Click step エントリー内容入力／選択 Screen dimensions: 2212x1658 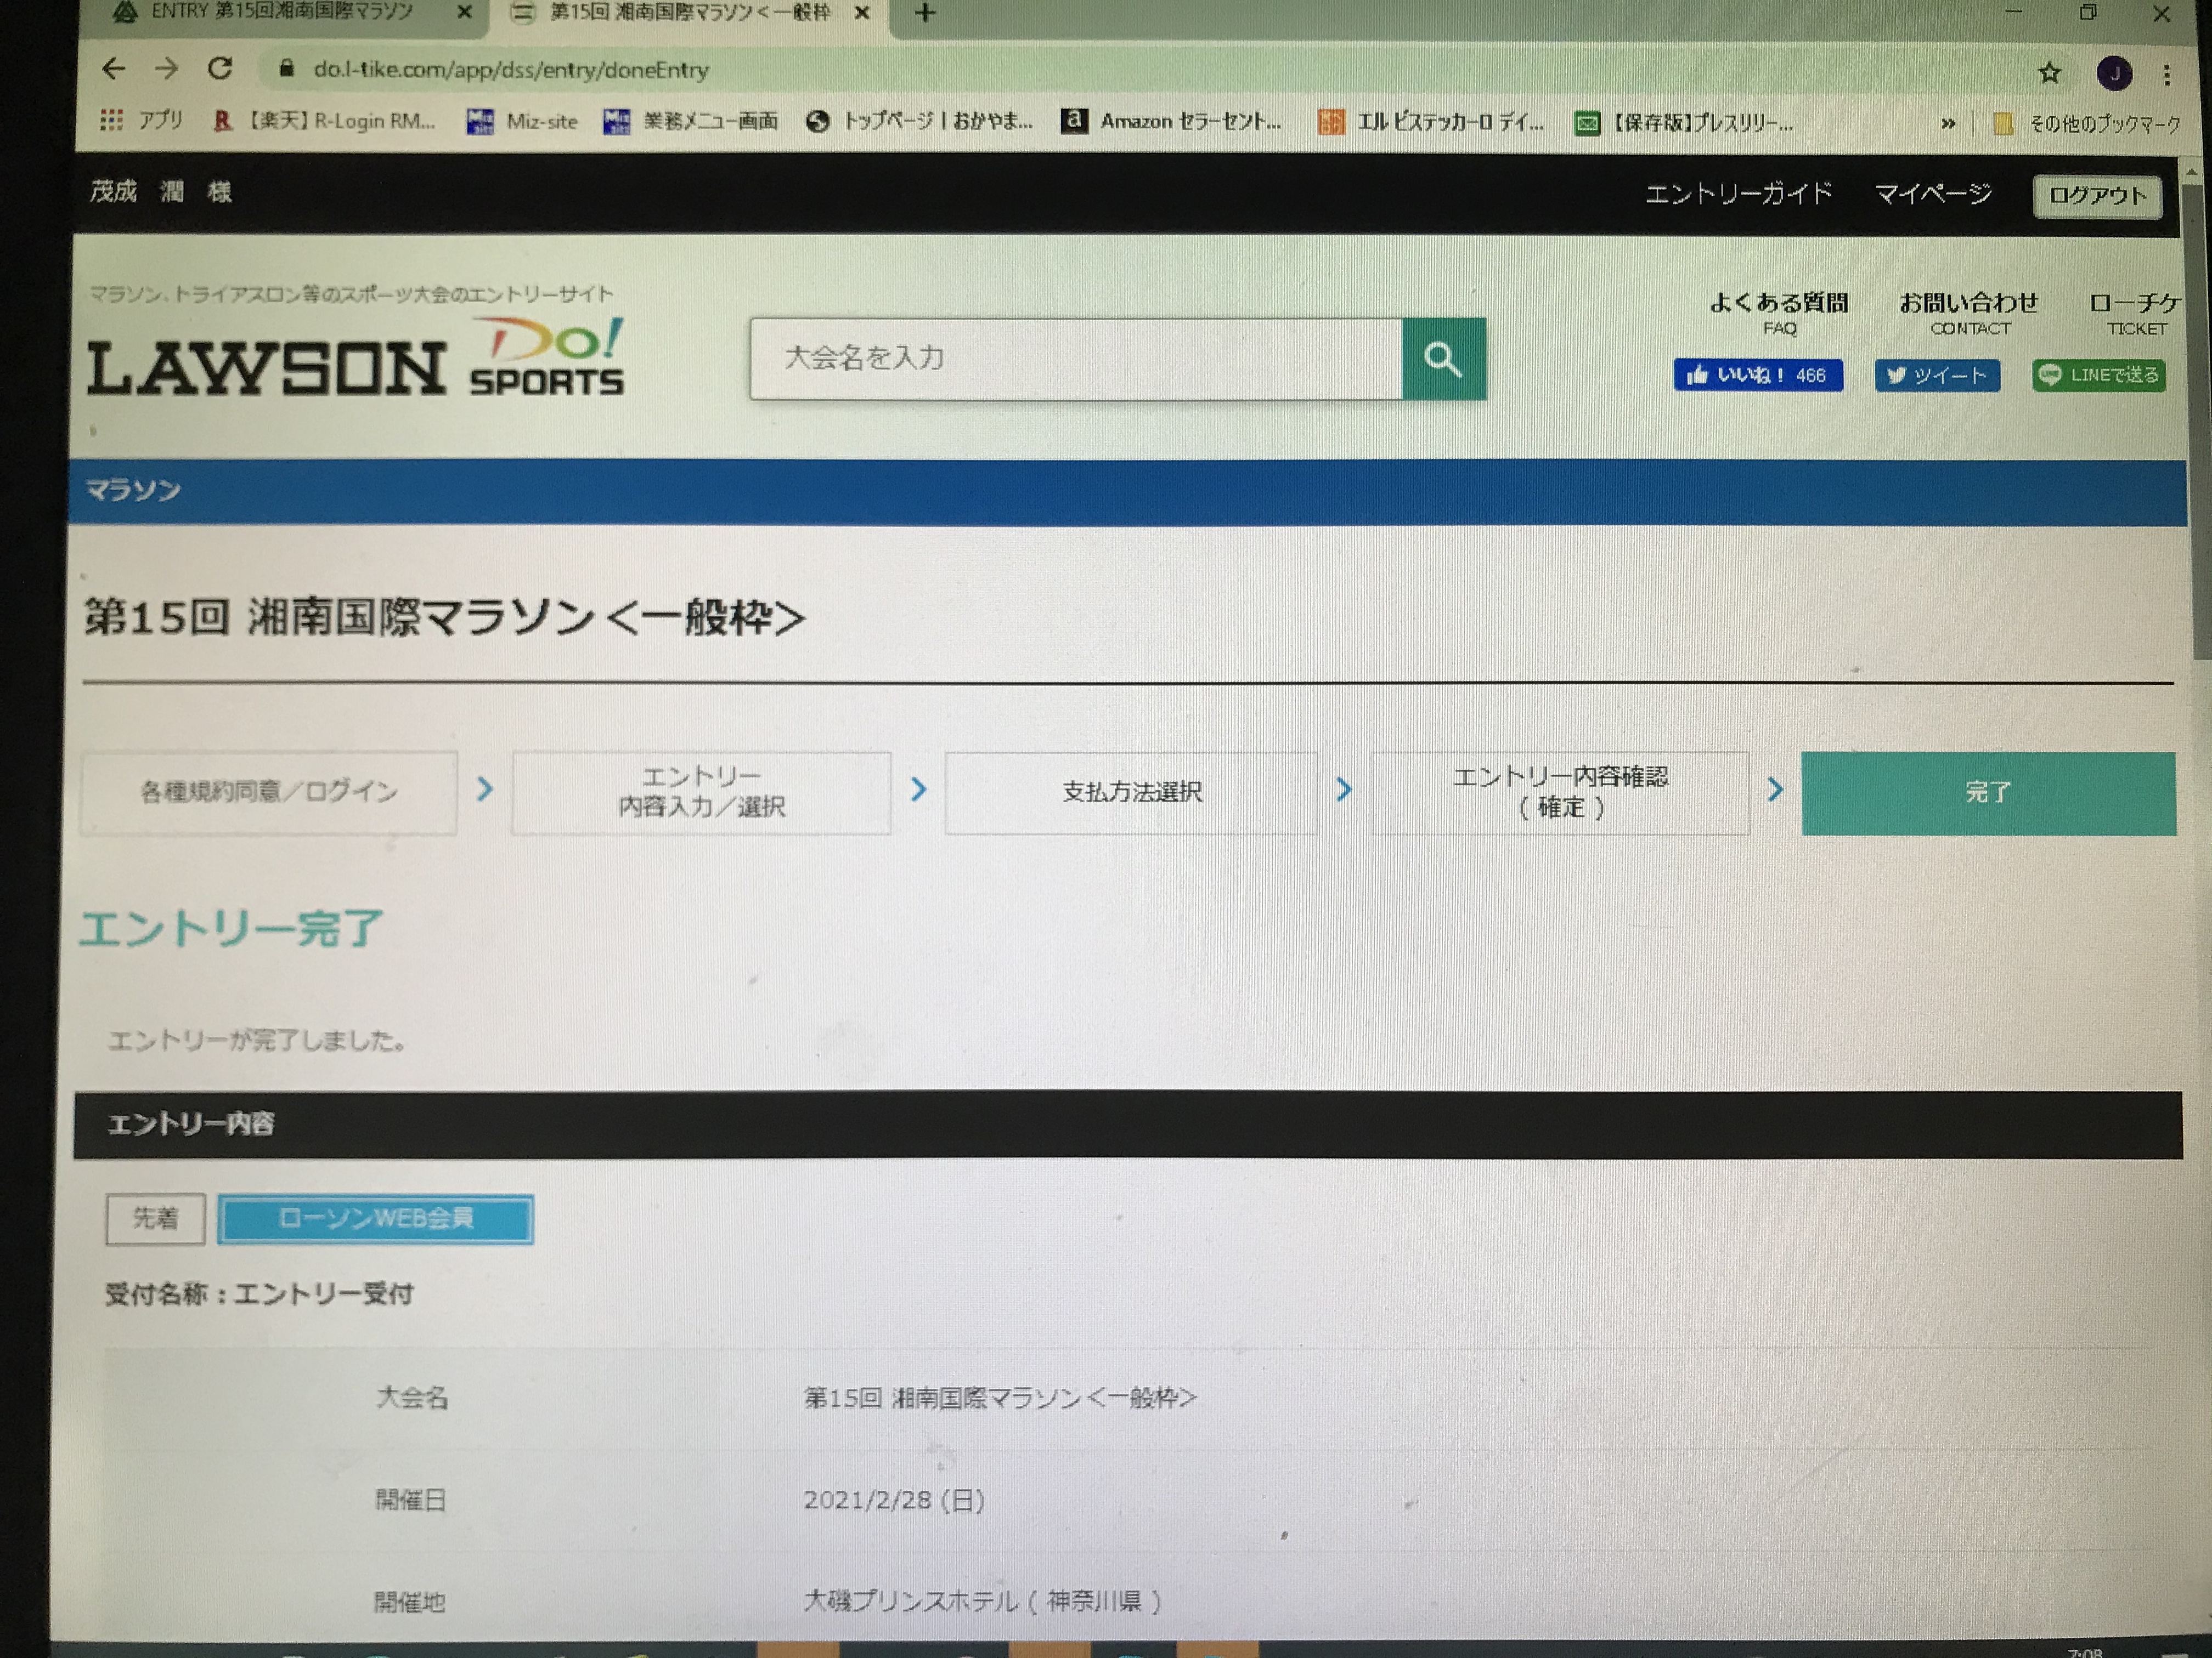click(x=701, y=792)
